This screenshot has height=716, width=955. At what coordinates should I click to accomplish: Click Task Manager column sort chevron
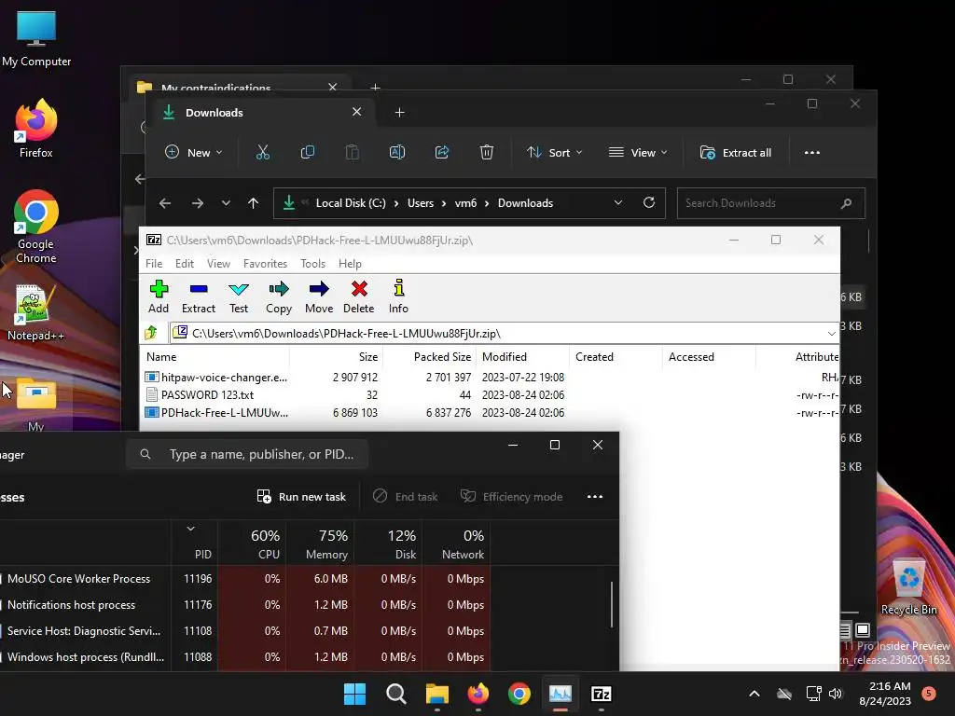tap(190, 529)
